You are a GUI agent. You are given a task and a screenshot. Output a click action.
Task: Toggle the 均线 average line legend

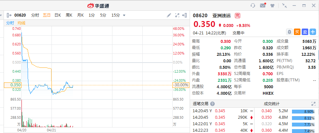click(x=22, y=23)
